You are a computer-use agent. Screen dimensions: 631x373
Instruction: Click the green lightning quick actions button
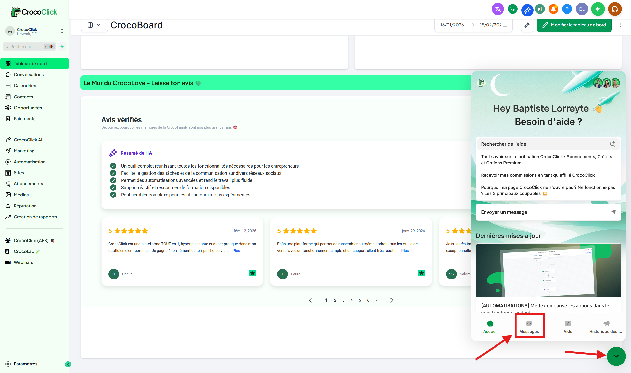point(598,9)
